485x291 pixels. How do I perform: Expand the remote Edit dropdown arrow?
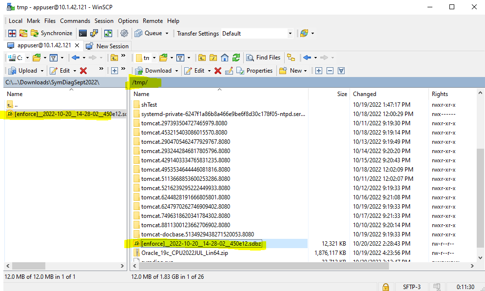click(209, 71)
